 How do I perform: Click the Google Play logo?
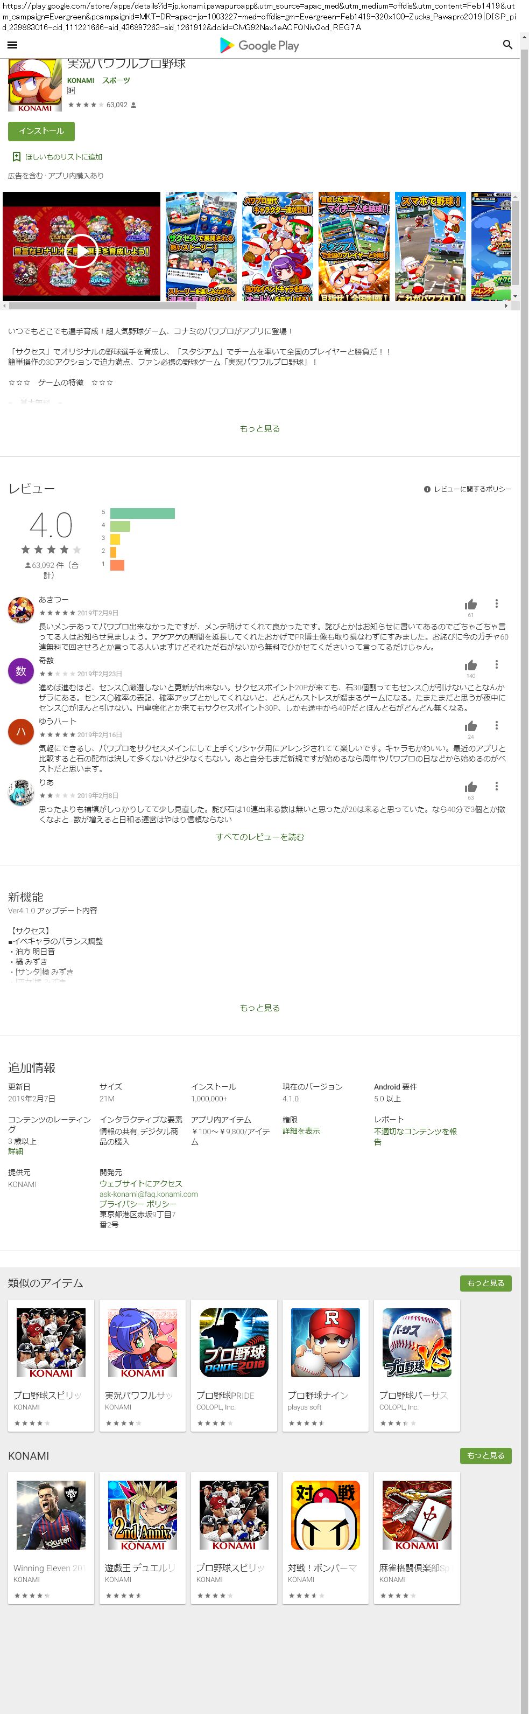[x=259, y=45]
